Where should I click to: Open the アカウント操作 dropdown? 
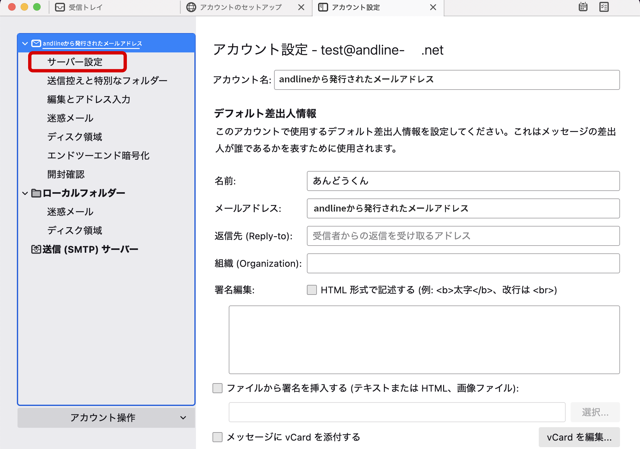tap(106, 417)
